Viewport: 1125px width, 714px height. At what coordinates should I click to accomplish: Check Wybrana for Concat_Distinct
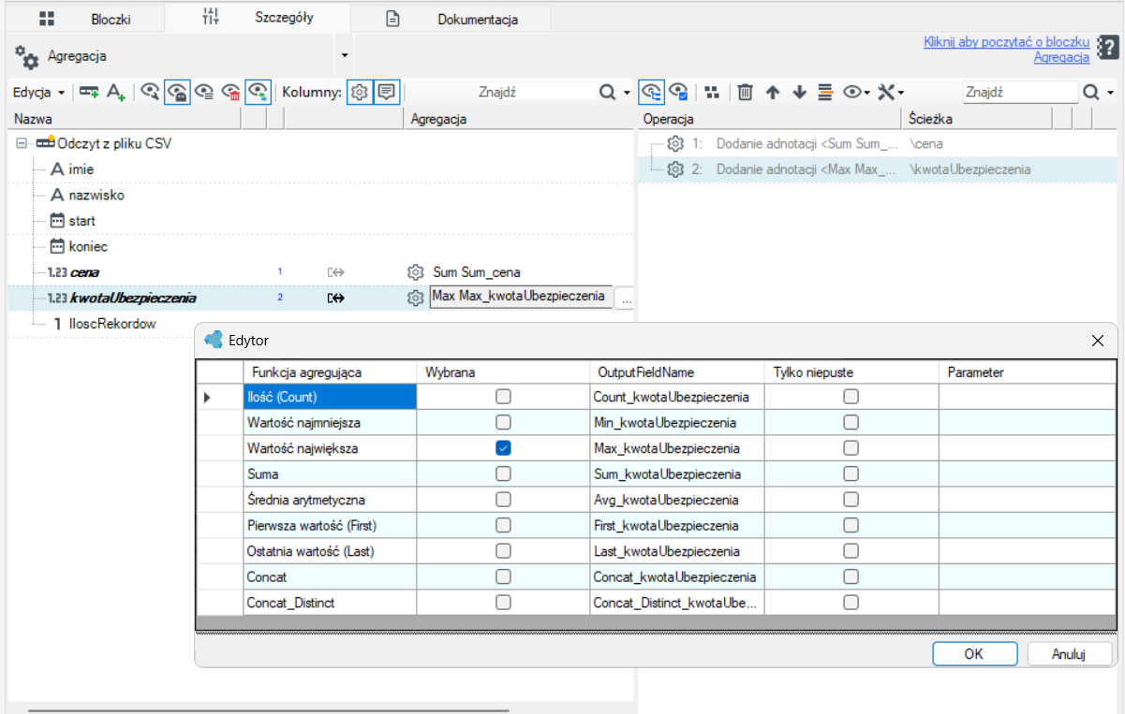pyautogui.click(x=503, y=603)
